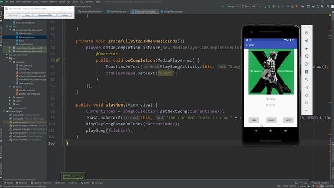Open the Build tool window at bottom
The width and height of the screenshot is (334, 188).
tap(85, 183)
